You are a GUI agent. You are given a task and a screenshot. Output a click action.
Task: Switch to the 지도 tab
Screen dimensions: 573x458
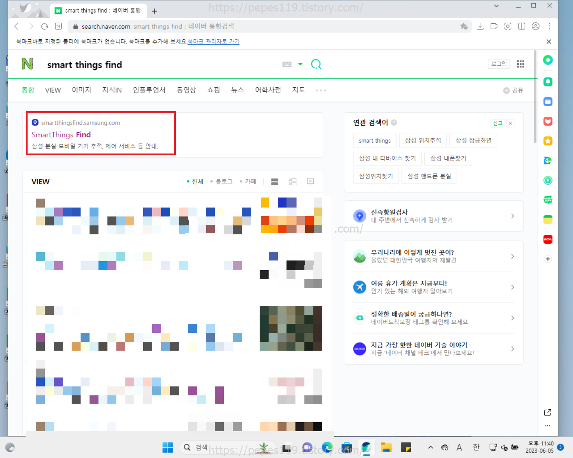click(x=298, y=90)
